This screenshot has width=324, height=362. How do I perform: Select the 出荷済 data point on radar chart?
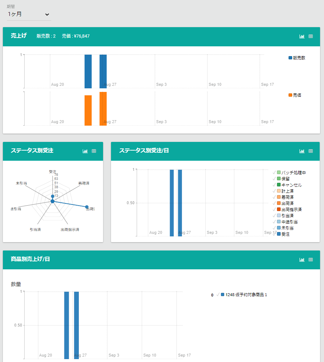coord(87,207)
